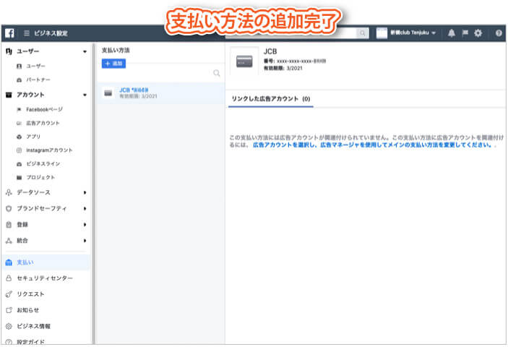Expand the 統合 section arrow
This screenshot has width=508, height=347.
[85, 241]
